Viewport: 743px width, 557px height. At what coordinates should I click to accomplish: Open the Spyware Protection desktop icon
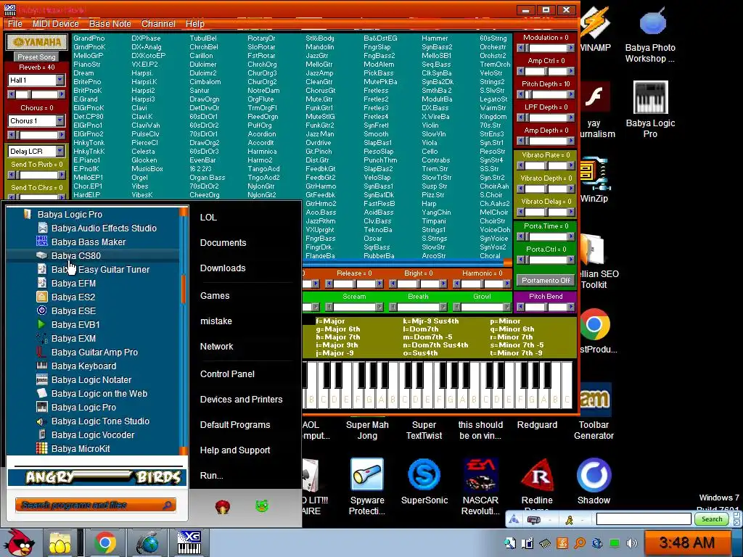coord(366,487)
